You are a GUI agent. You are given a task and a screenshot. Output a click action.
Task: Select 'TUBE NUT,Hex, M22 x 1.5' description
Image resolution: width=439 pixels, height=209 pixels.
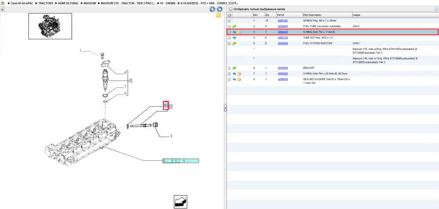point(318,38)
